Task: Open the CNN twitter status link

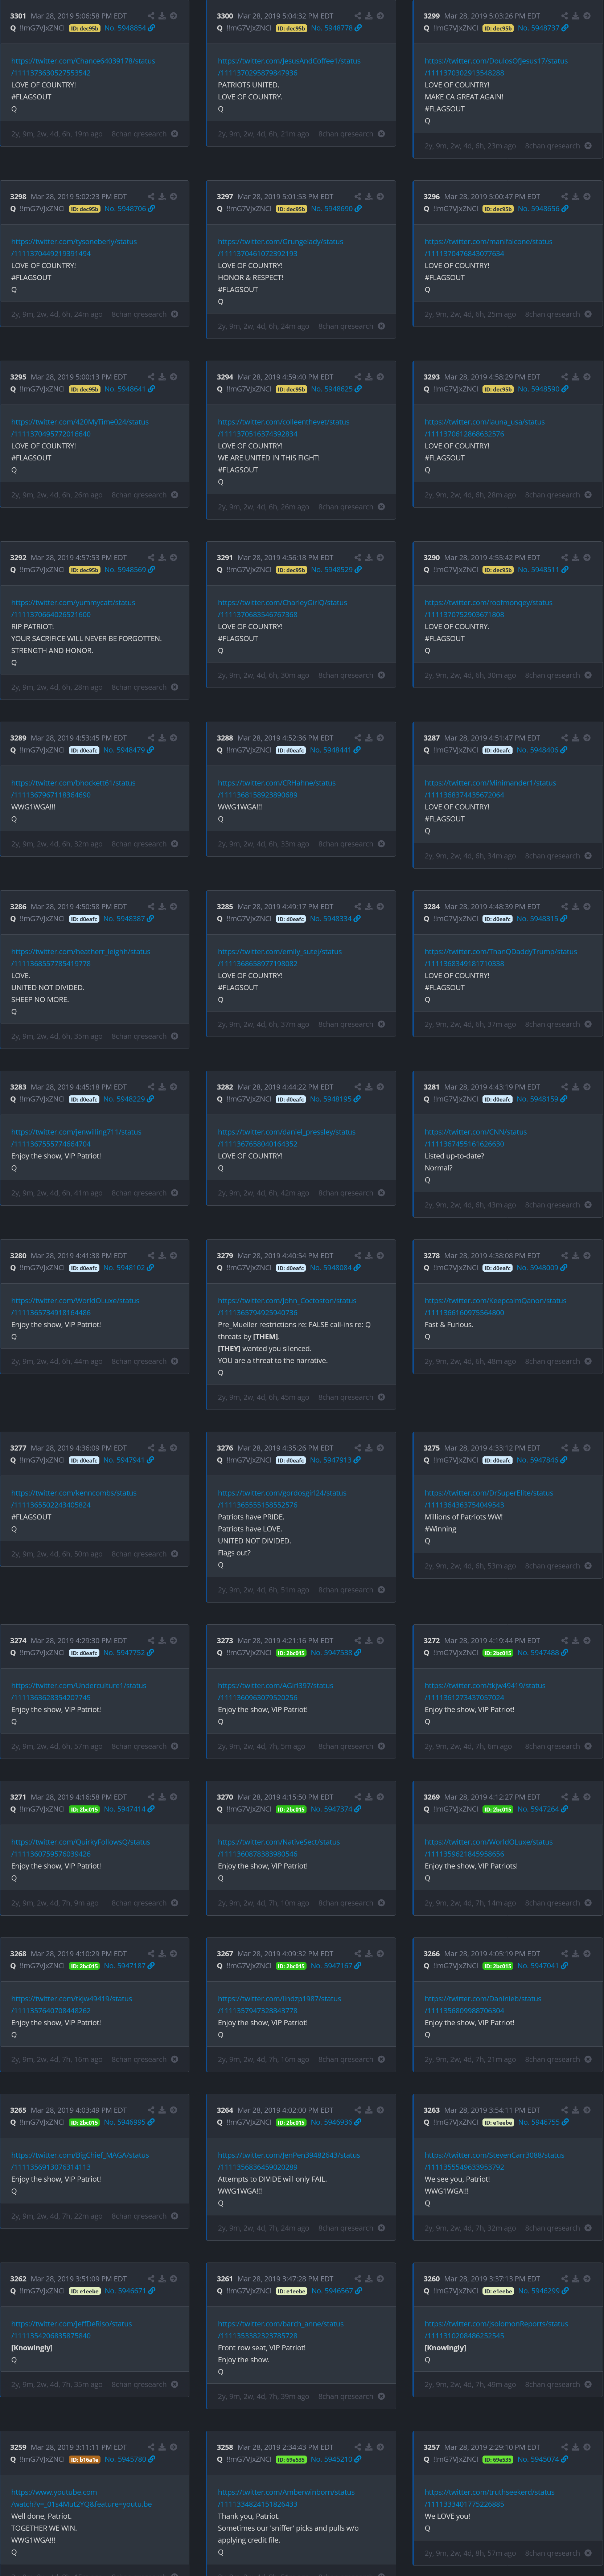Action: click(476, 1138)
